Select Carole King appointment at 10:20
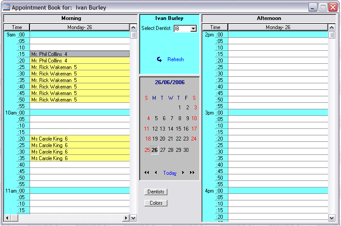Image resolution: width=341 pixels, height=226 pixels. [80, 139]
